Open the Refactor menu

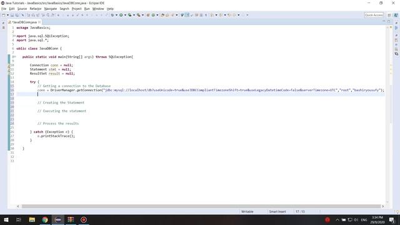coord(36,9)
